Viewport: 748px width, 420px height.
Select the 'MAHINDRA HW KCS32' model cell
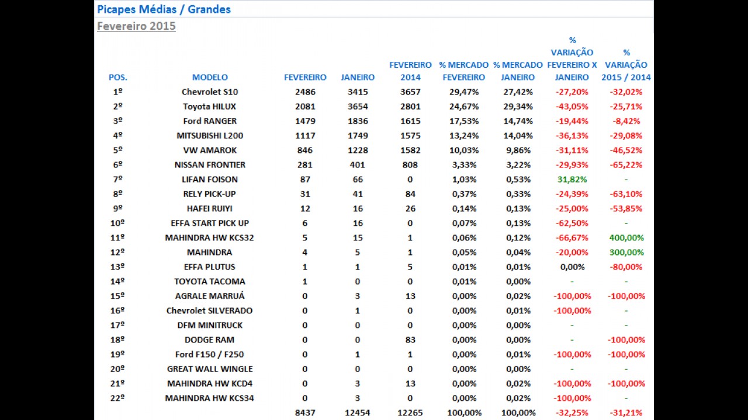tap(210, 237)
